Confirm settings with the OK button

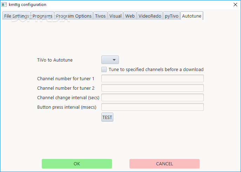pyautogui.click(x=77, y=164)
